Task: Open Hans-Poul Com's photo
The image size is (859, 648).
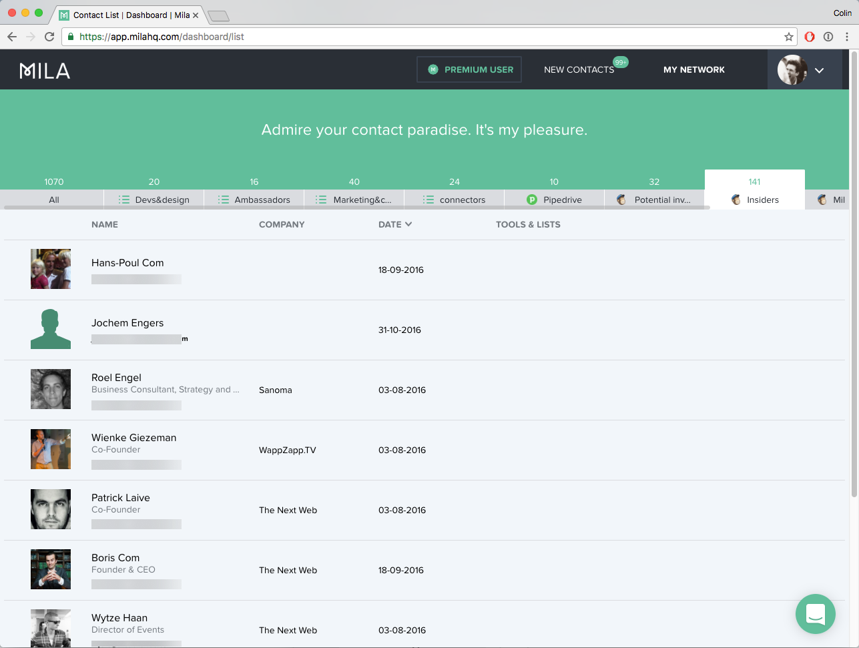Action: coord(51,269)
